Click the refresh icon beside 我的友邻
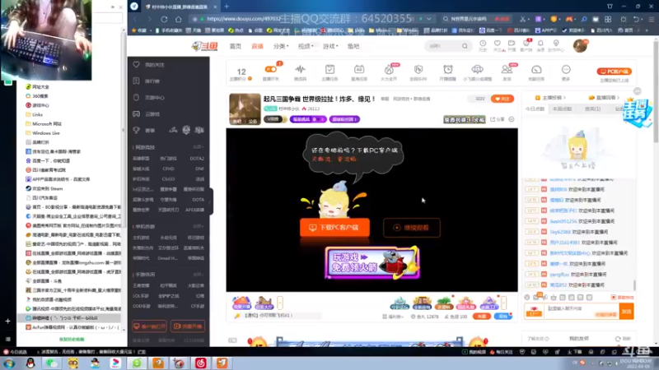 click(x=617, y=339)
